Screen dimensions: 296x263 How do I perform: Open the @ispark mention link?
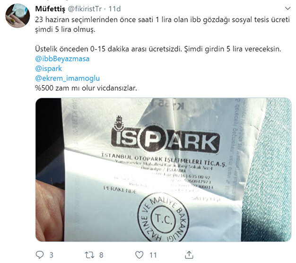[49, 68]
